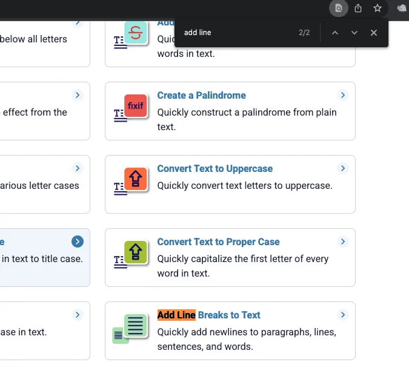409x368 pixels.
Task: Open the Add Line Breaks to Text tool
Action: pyautogui.click(x=208, y=315)
